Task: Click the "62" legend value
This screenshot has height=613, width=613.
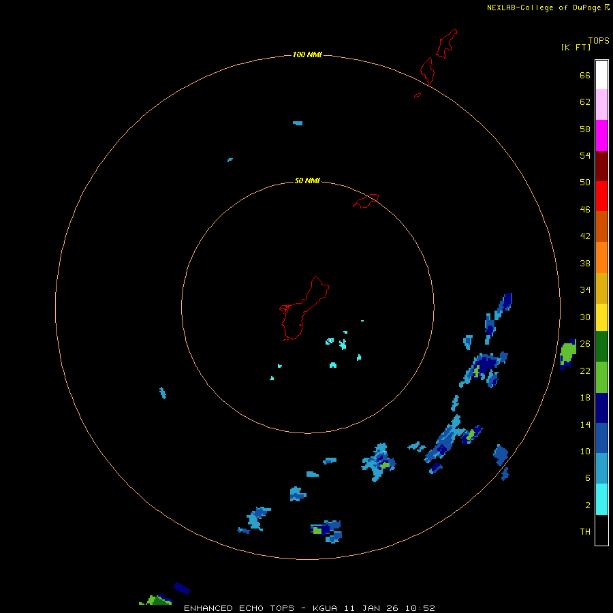Action: click(585, 102)
